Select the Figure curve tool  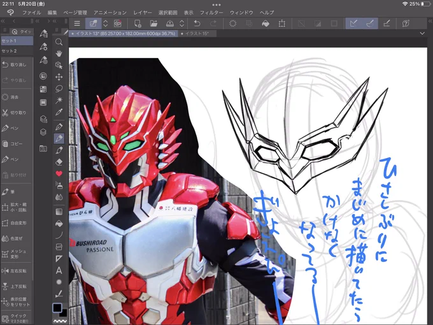(59, 235)
